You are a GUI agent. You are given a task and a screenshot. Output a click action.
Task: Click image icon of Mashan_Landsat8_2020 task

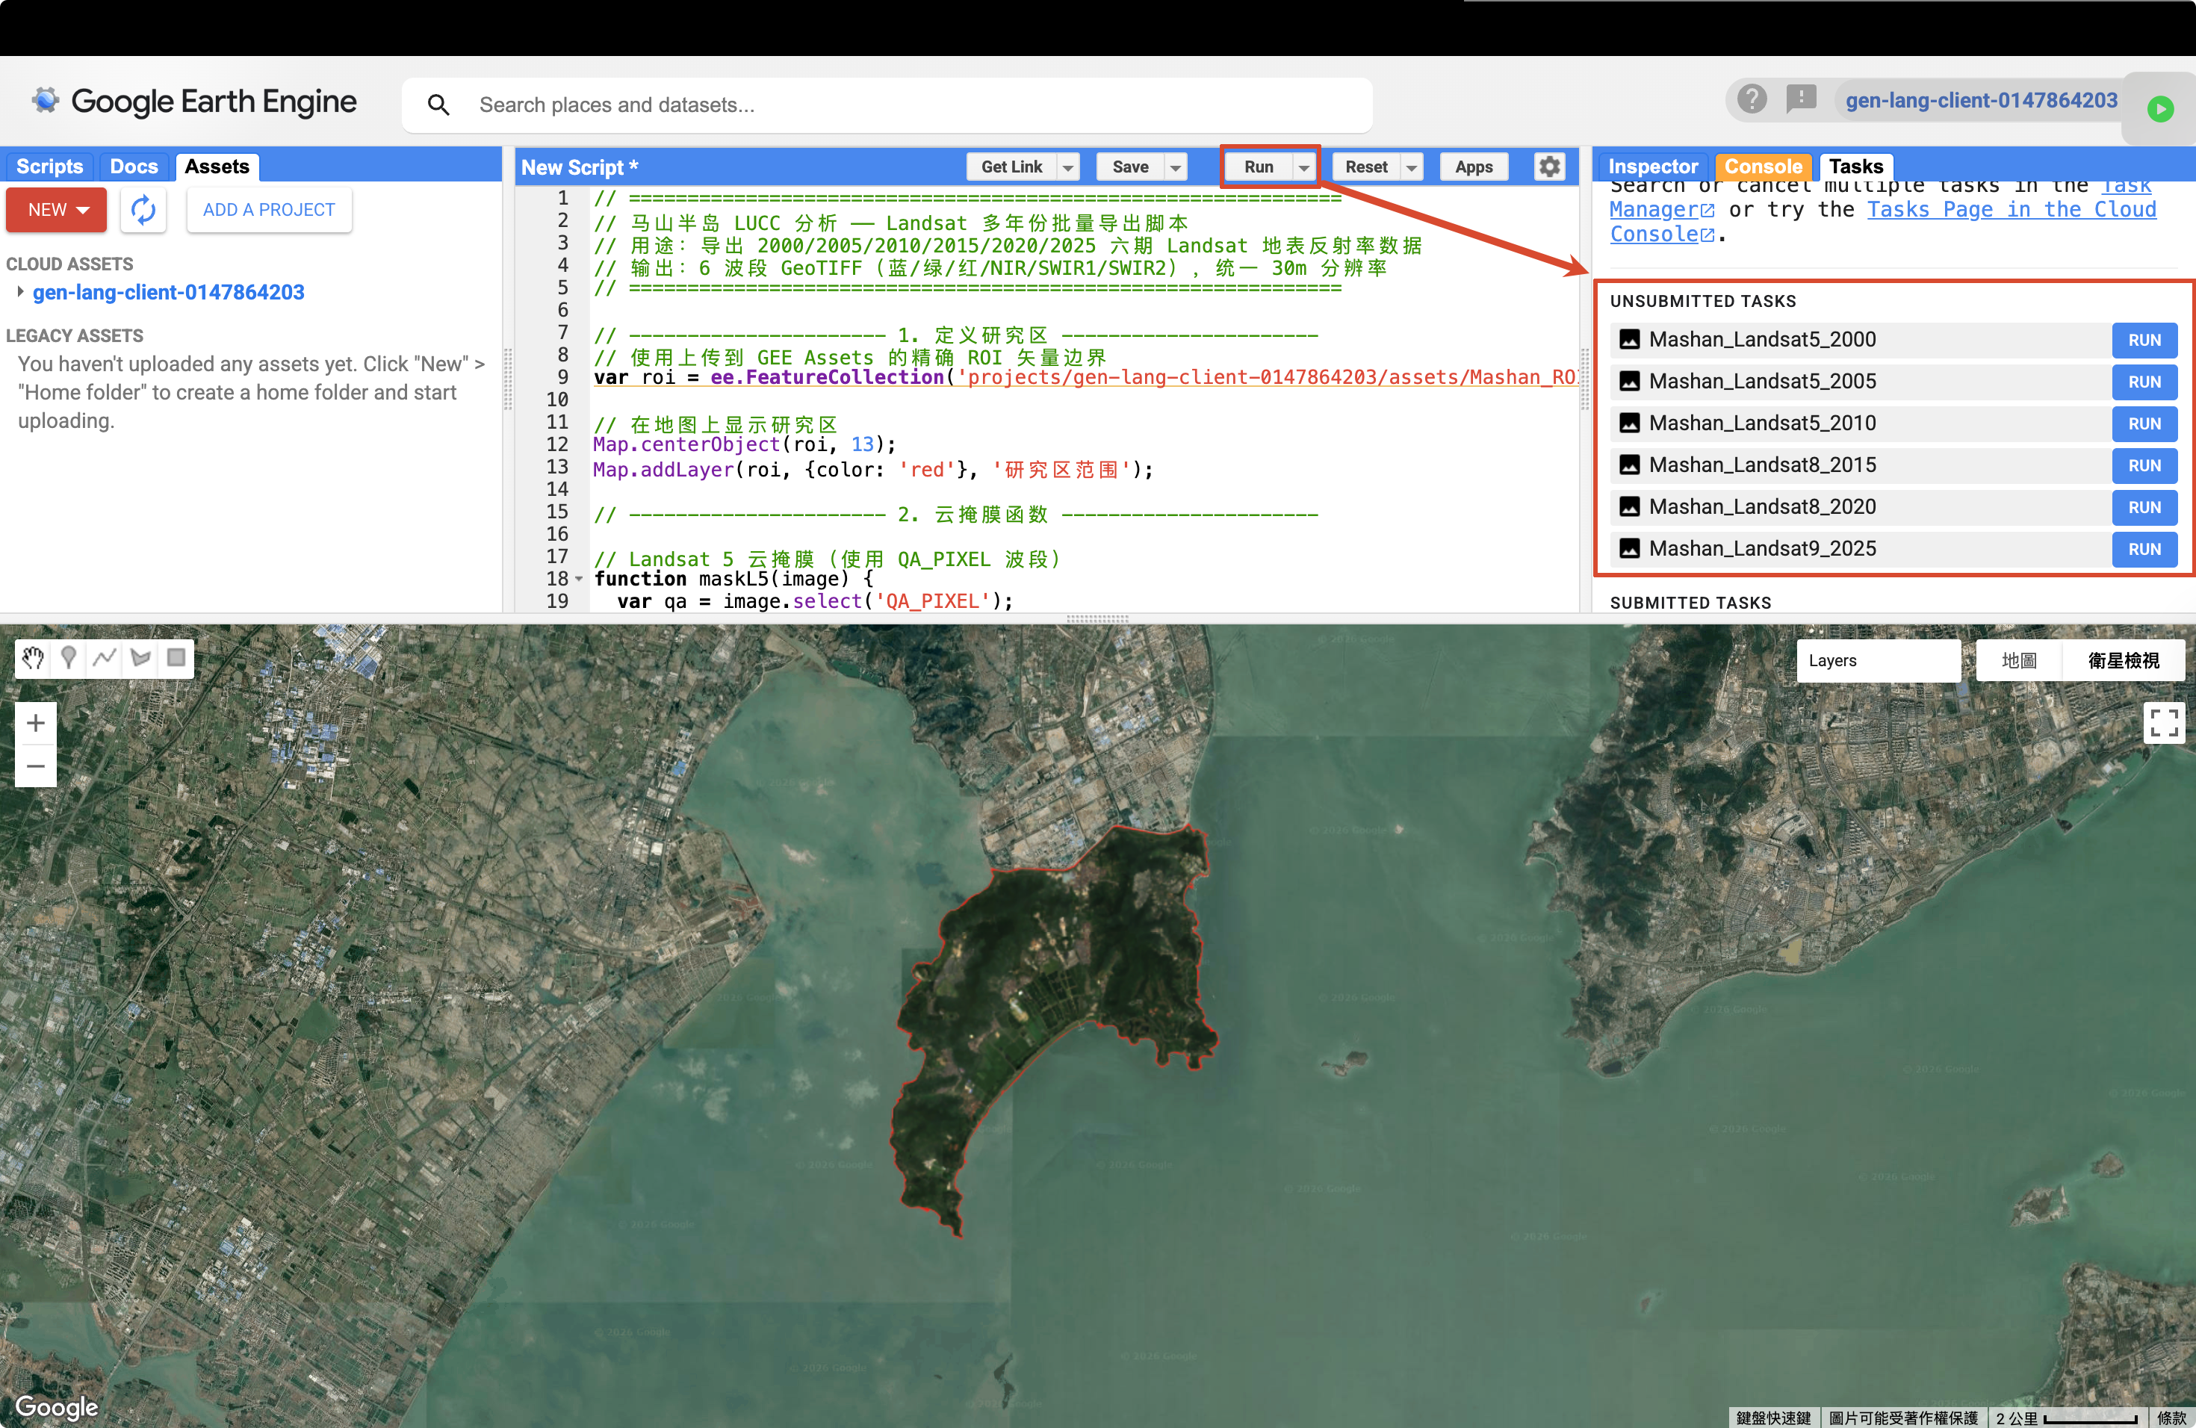1630,506
